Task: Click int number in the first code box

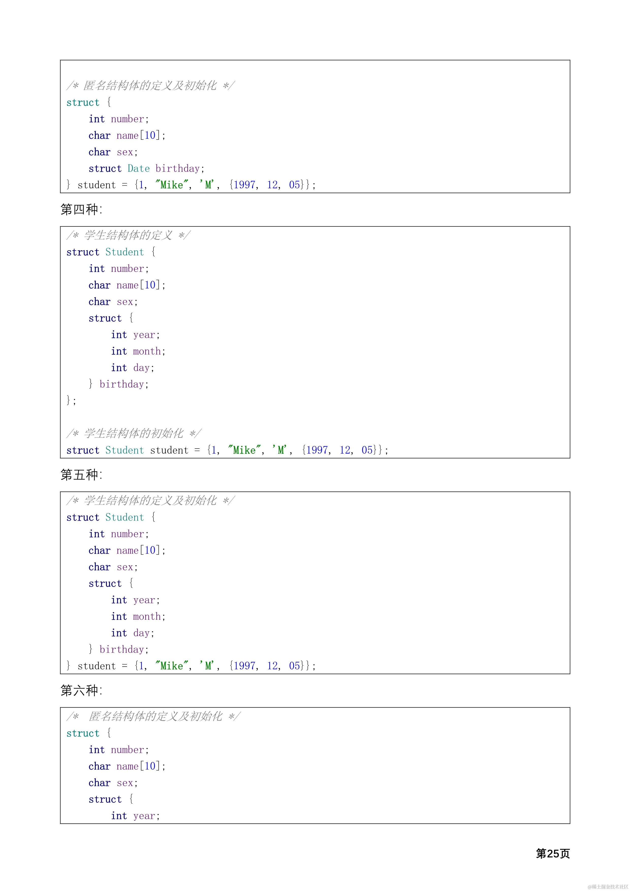Action: [118, 119]
